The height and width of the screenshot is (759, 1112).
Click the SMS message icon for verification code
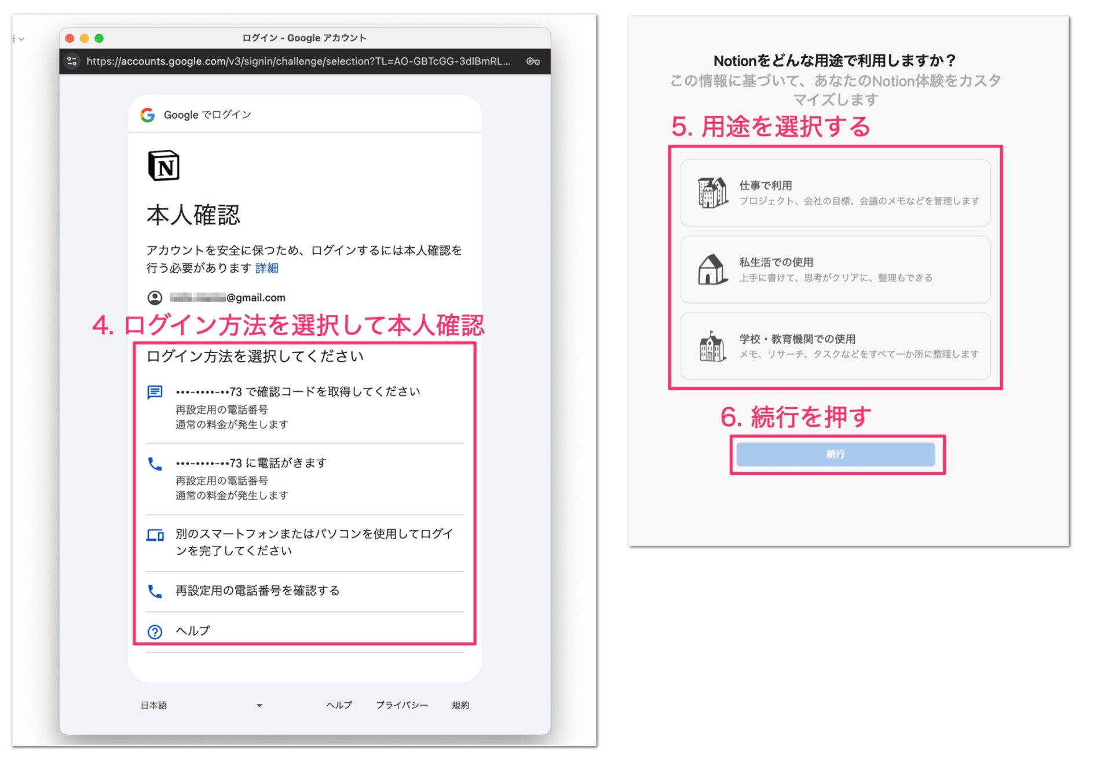tap(154, 392)
